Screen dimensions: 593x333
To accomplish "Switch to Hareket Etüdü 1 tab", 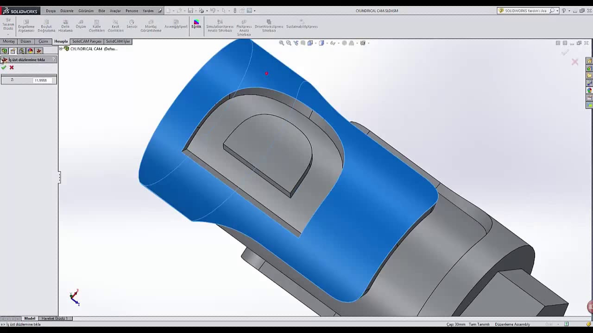I will (54, 318).
